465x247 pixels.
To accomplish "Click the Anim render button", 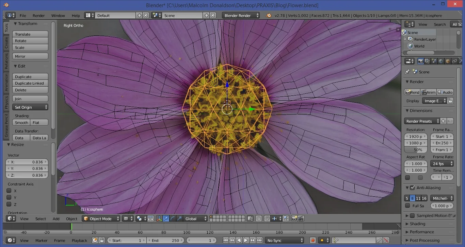I will pos(428,92).
